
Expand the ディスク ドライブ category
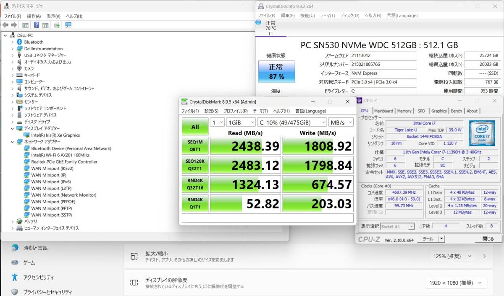click(12, 122)
